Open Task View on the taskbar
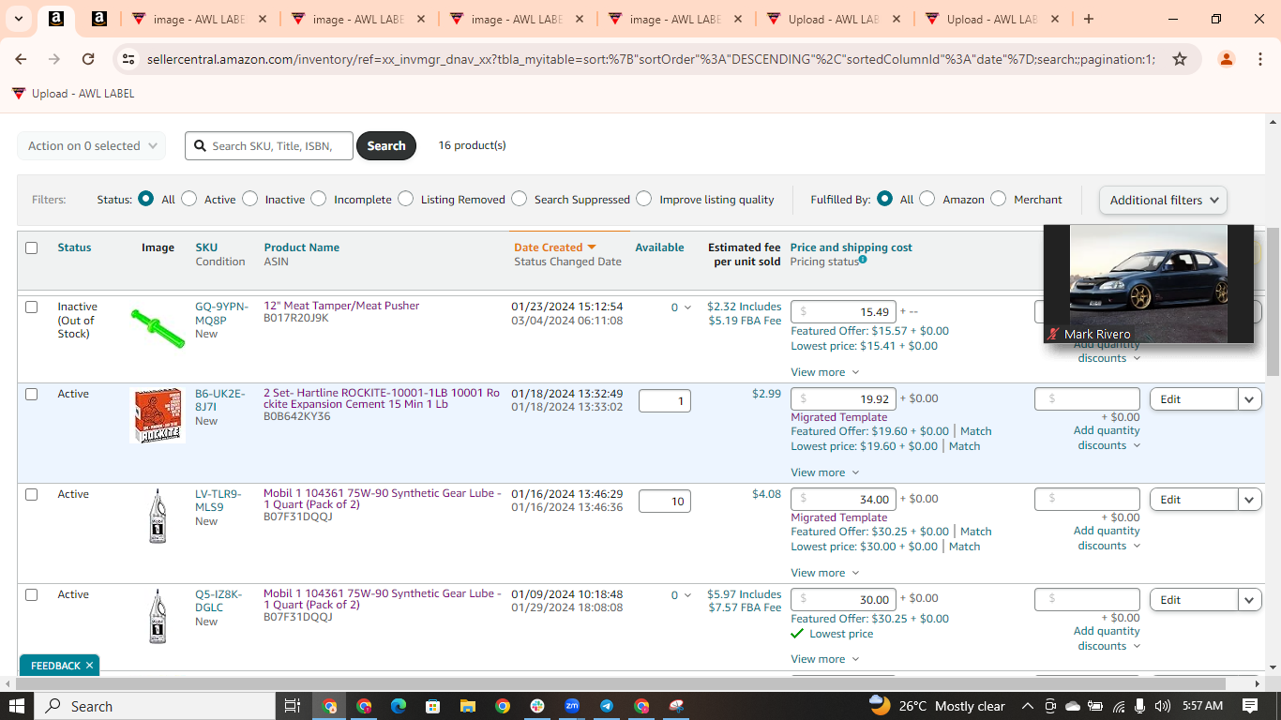This screenshot has height=720, width=1281. (x=293, y=706)
